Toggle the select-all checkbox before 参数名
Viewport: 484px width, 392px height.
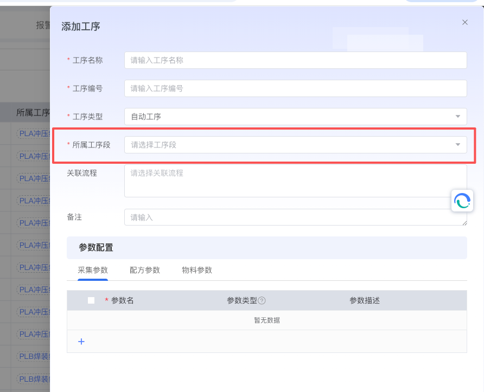point(91,300)
